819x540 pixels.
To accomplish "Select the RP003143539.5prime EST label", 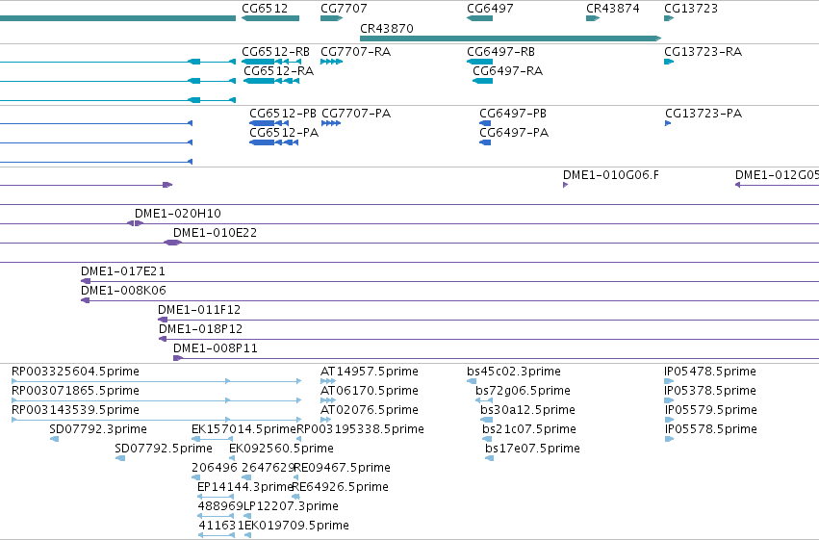I will tap(75, 410).
